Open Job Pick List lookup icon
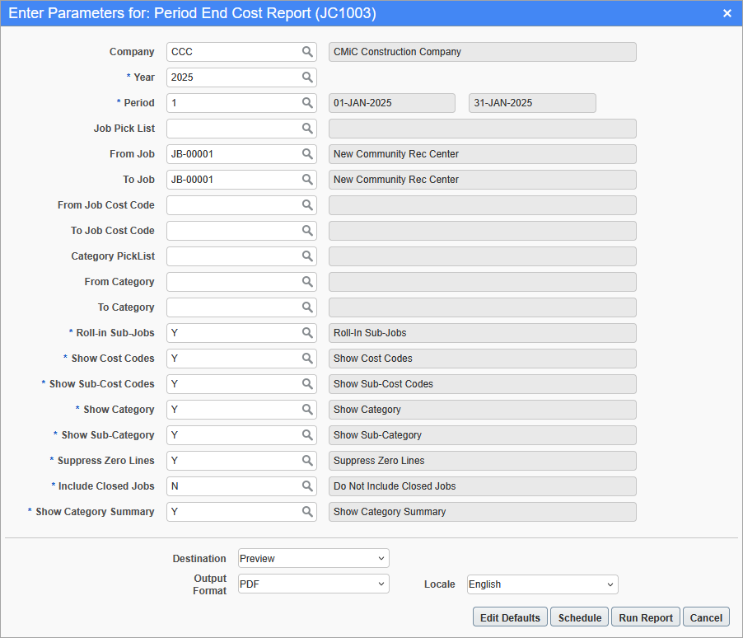 307,129
